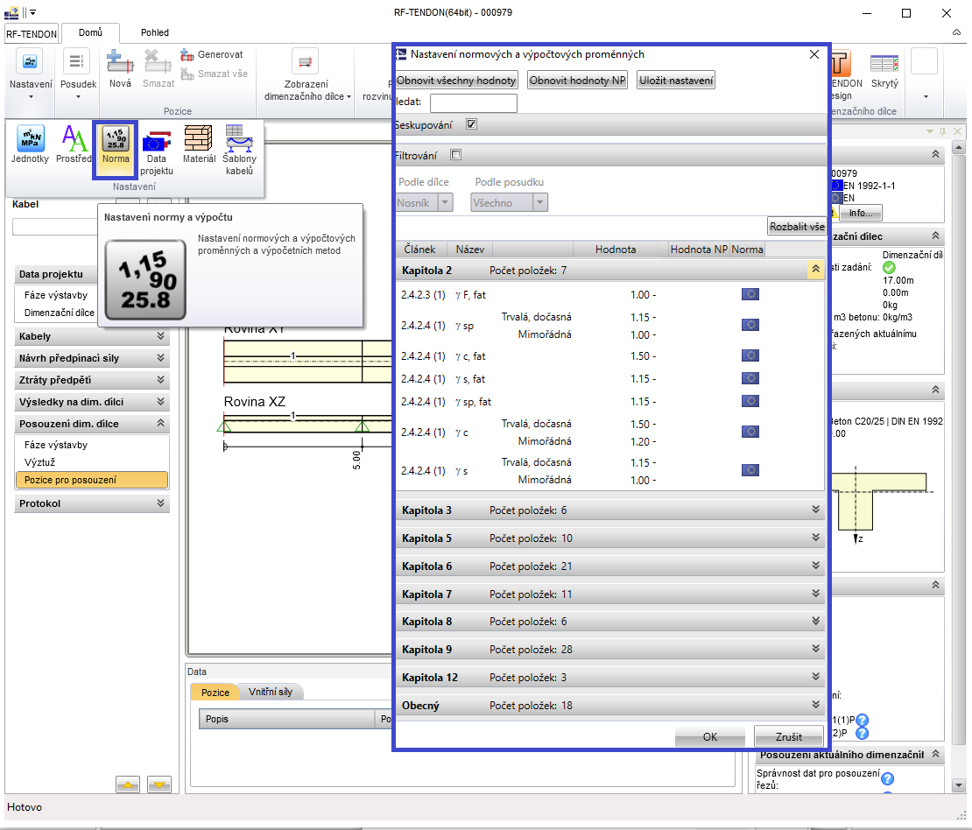Expand the Kapitola 12 group
This screenshot has height=830, width=972.
[816, 676]
